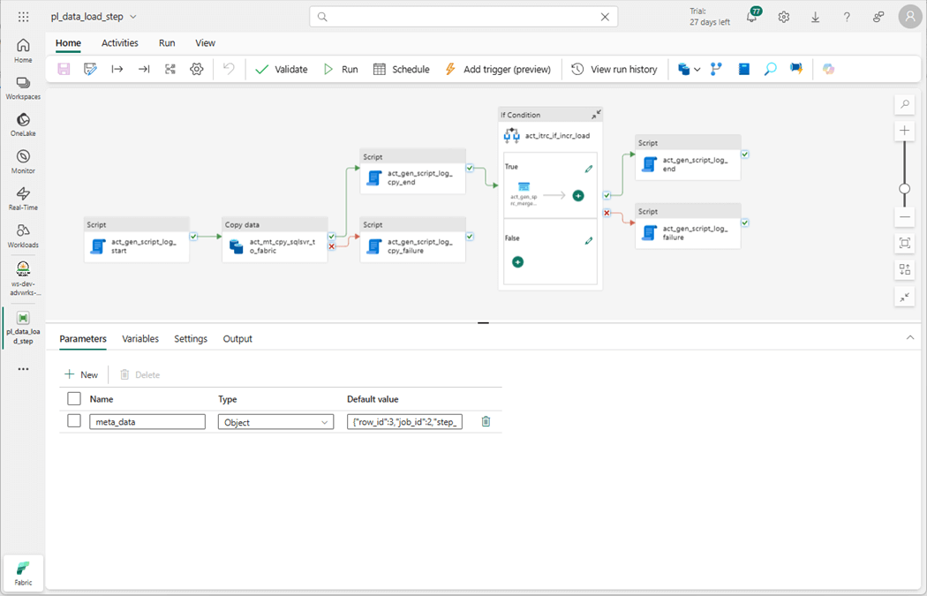Tick the select-all parameters checkbox
Screen dimensions: 927x596
74,398
